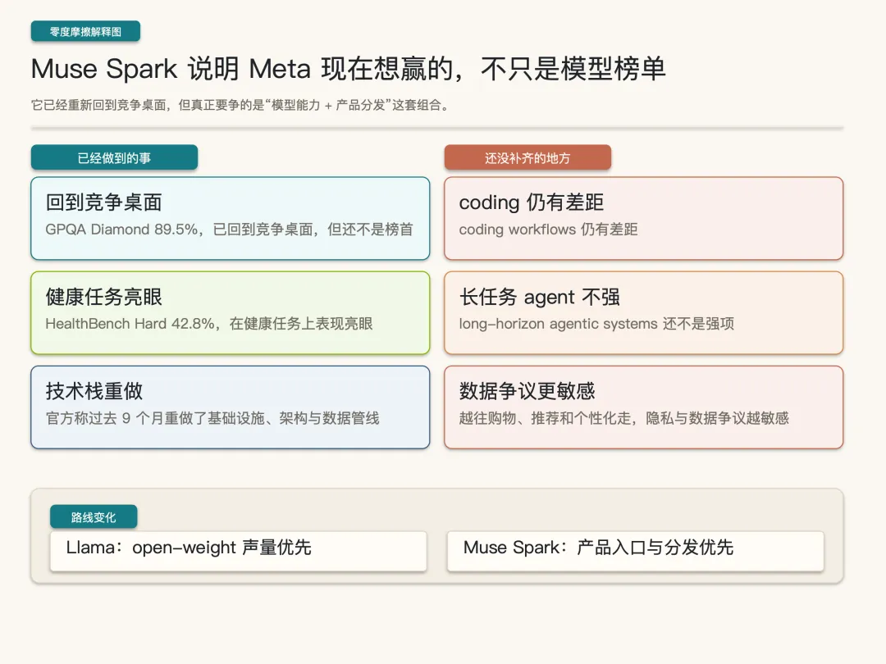Click the 还没补齐的地方 red header badge
Viewport: 886px width, 664px height.
(527, 157)
